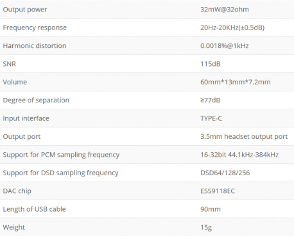Click Support for PCM sampling frequency label
The height and width of the screenshot is (236, 294).
(x=61, y=155)
